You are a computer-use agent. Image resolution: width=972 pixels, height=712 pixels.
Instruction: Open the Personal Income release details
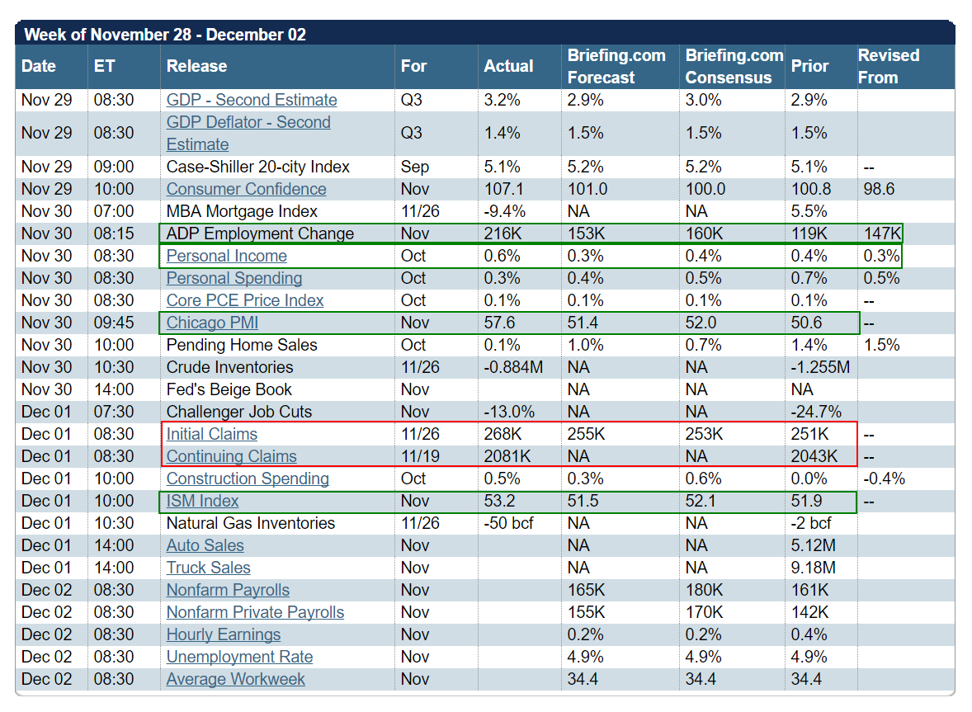pyautogui.click(x=225, y=256)
